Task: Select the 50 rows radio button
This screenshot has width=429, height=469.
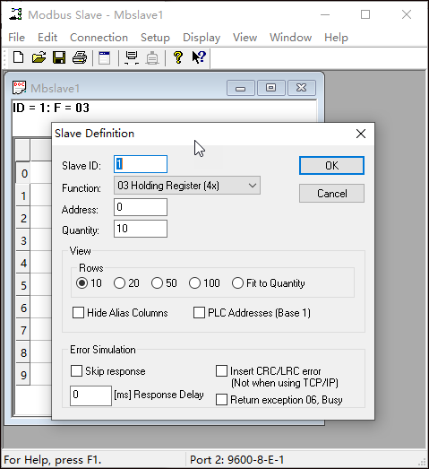Action: (157, 283)
